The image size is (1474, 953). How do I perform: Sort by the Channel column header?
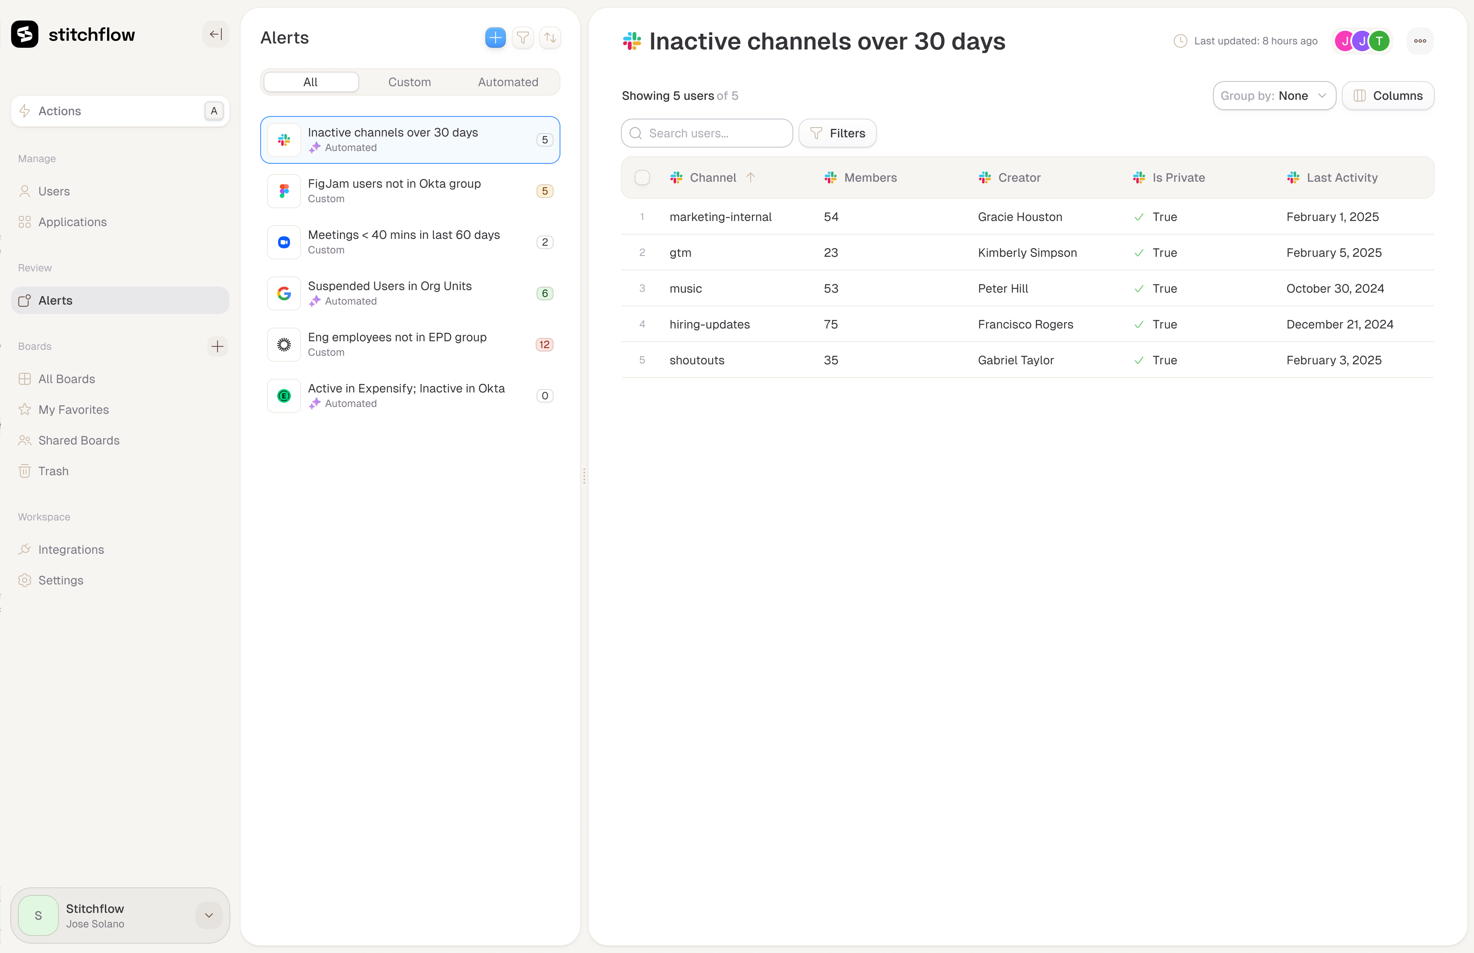(x=713, y=177)
